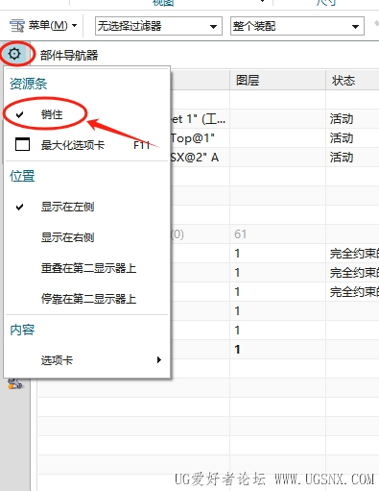Screen dimensions: 379x491
Task: Click the 活动 status in the Top@1 row
Action: [x=342, y=138]
